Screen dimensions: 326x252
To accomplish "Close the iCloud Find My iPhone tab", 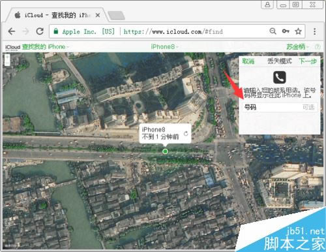I will click(98, 15).
